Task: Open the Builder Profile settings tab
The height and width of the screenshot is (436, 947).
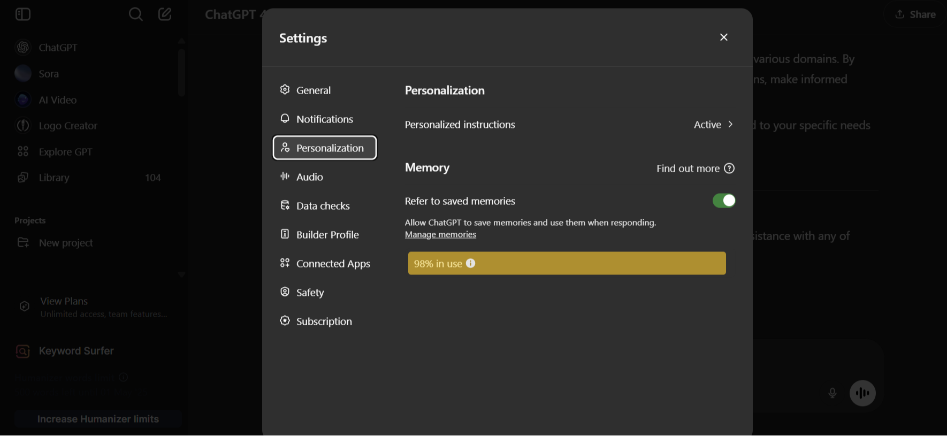Action: (x=325, y=234)
